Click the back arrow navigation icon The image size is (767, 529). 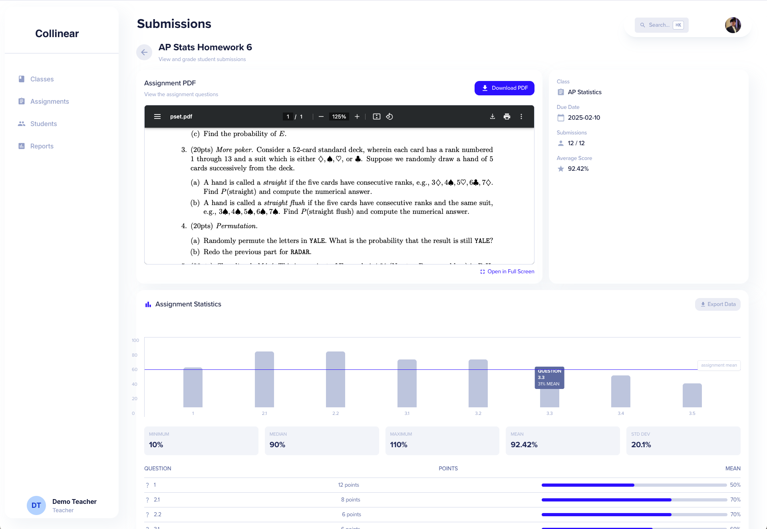(x=144, y=52)
